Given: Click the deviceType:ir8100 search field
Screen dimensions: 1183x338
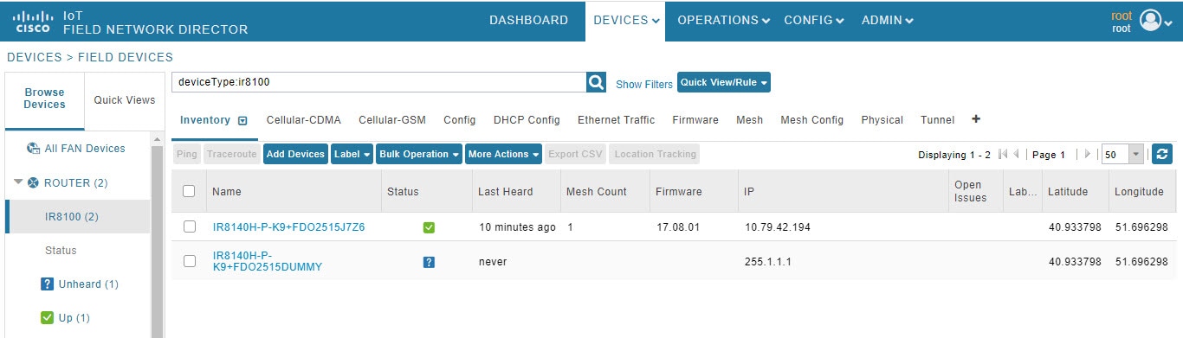Looking at the screenshot, I should 379,82.
